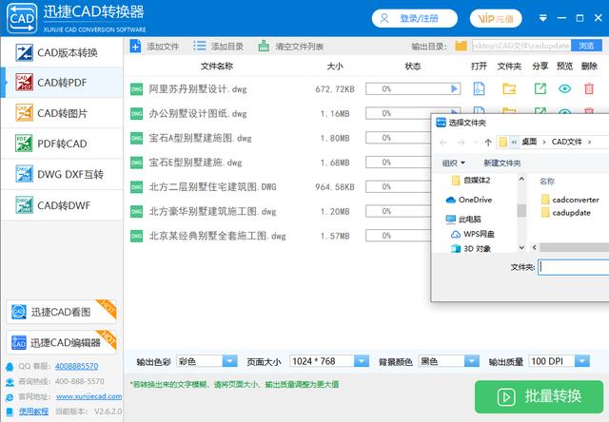Open the www.xunjiecad.com website link

[x=88, y=396]
